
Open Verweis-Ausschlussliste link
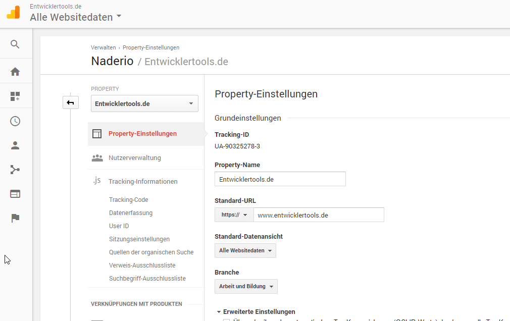click(x=142, y=265)
